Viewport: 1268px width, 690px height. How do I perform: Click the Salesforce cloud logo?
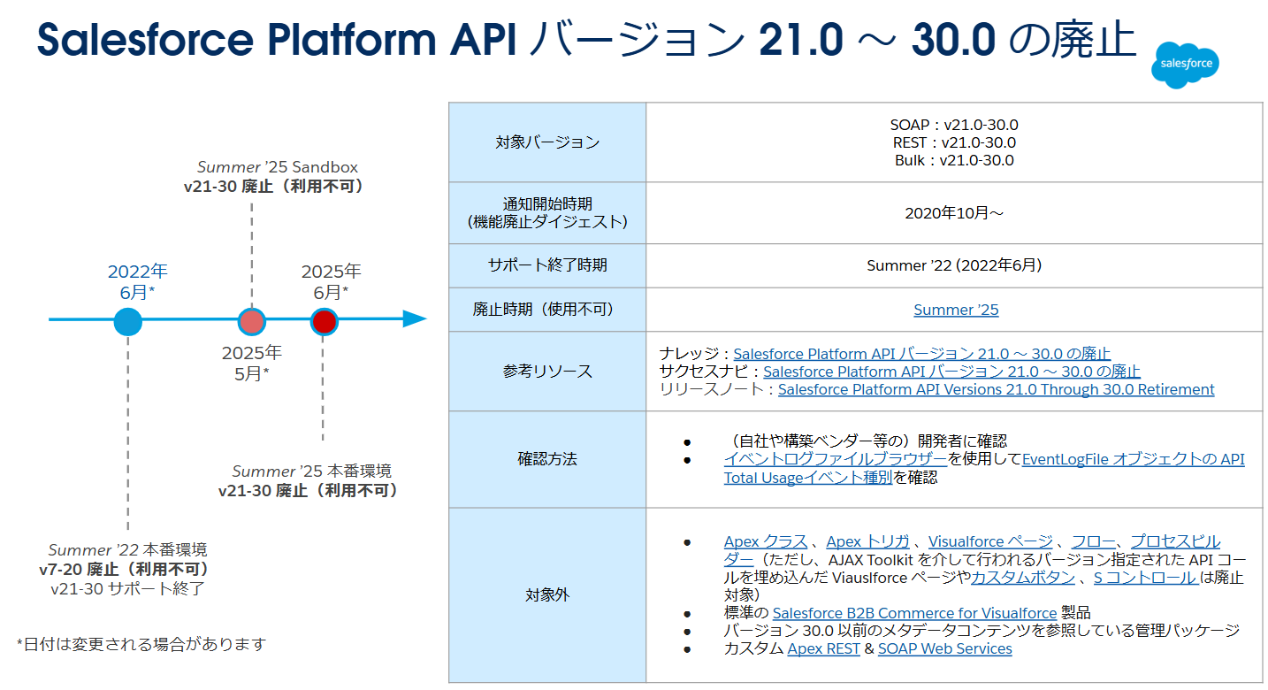tap(1185, 65)
